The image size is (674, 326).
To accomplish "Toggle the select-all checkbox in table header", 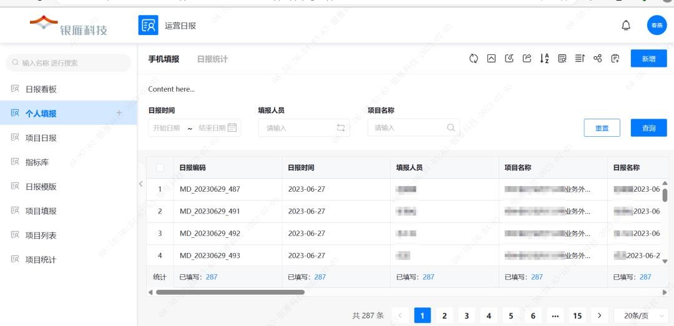I will (160, 168).
